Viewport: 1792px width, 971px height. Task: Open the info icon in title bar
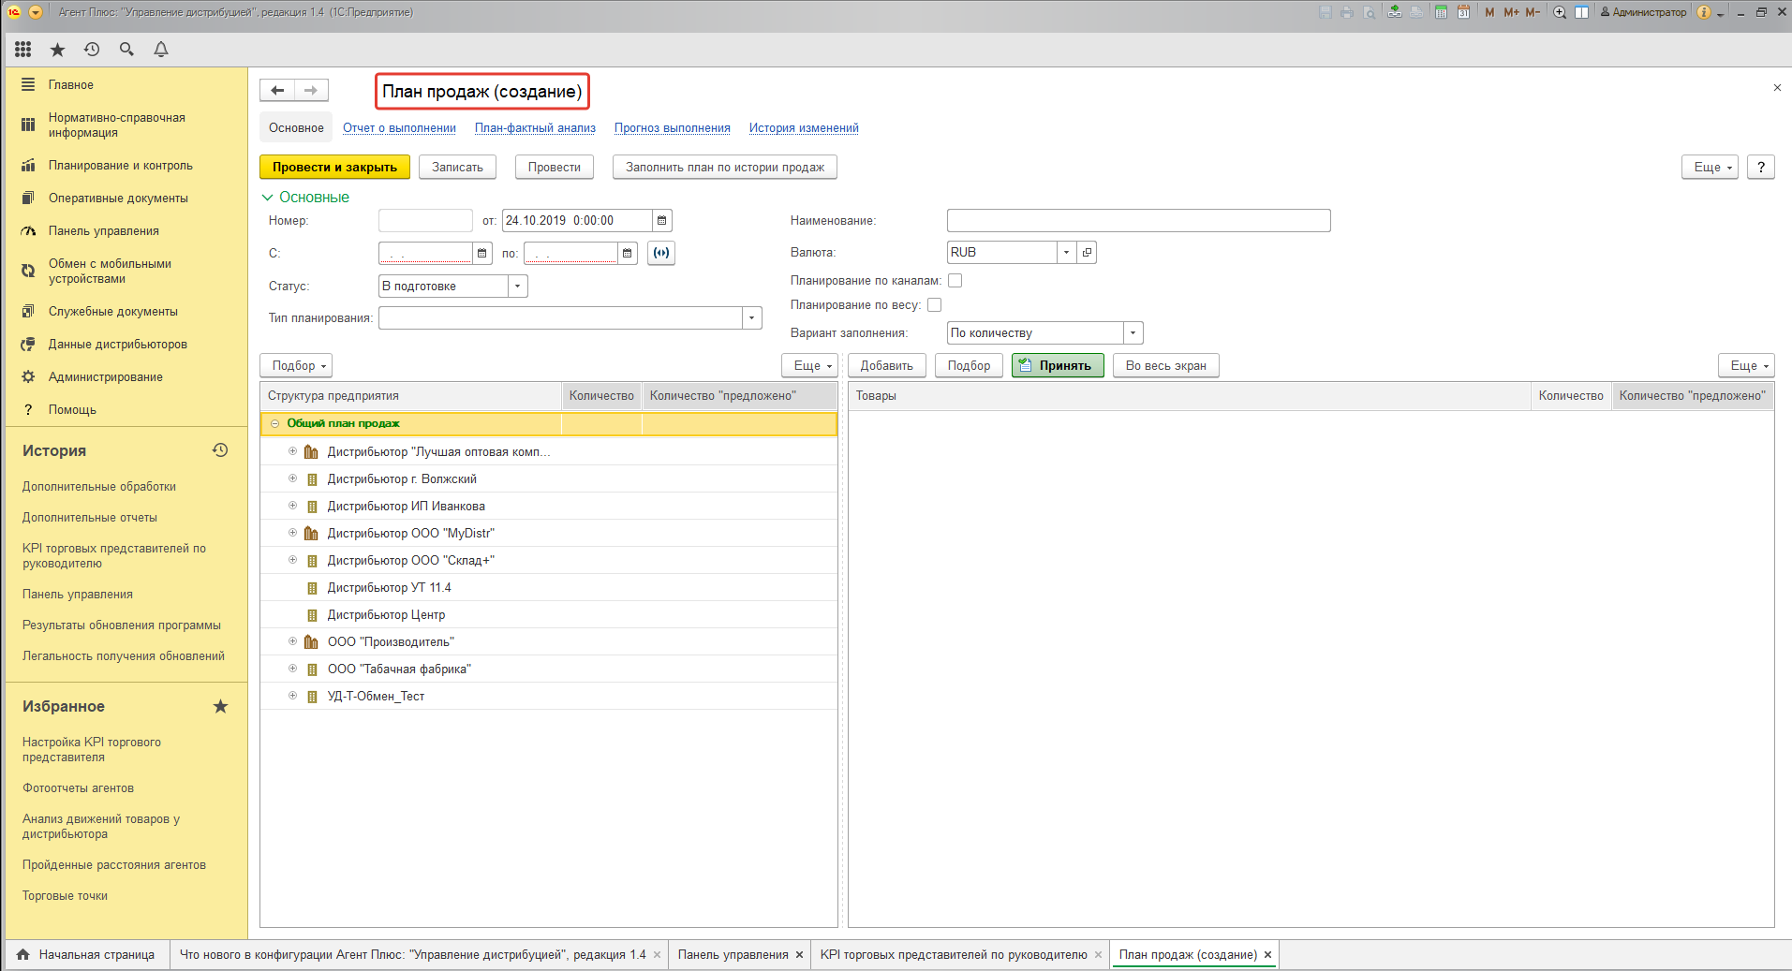coord(1704,12)
